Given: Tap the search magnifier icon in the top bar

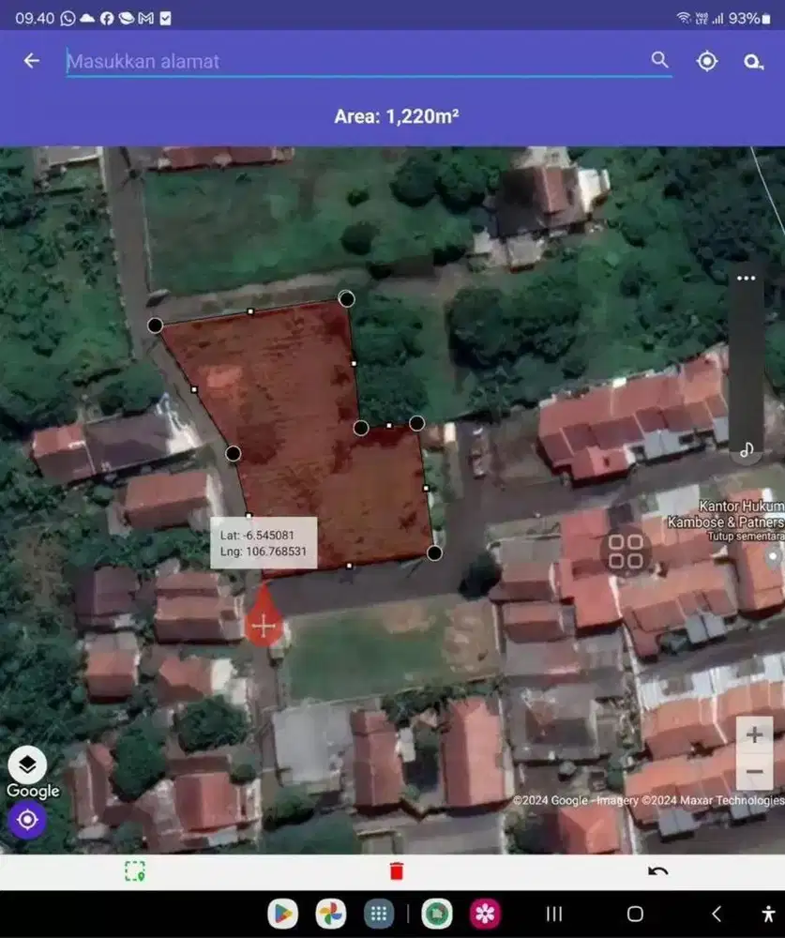Looking at the screenshot, I should click(660, 60).
